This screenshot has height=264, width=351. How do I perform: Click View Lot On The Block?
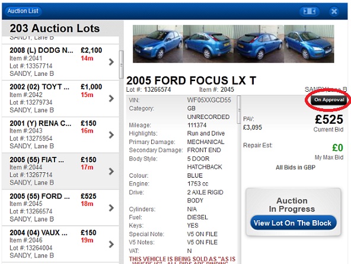coord(293,223)
